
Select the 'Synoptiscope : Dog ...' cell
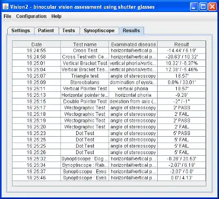pyautogui.click(x=85, y=159)
